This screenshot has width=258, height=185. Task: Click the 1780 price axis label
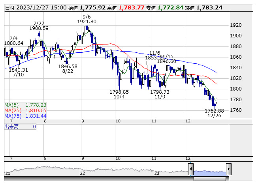point(236,100)
